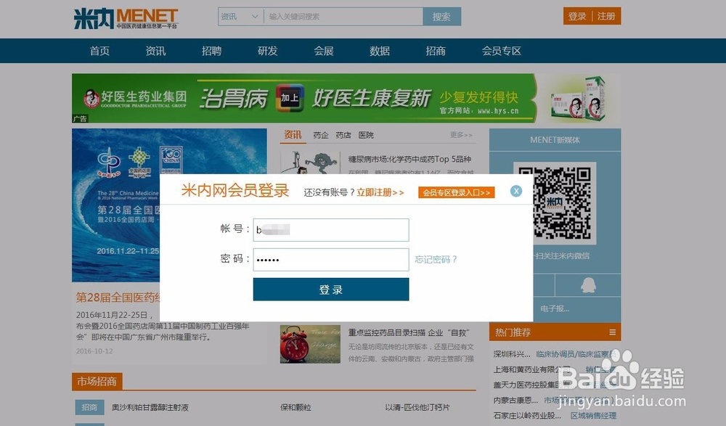Click the 忘记密码 forgot password link
Screen dimensions: 726x426
pos(437,259)
